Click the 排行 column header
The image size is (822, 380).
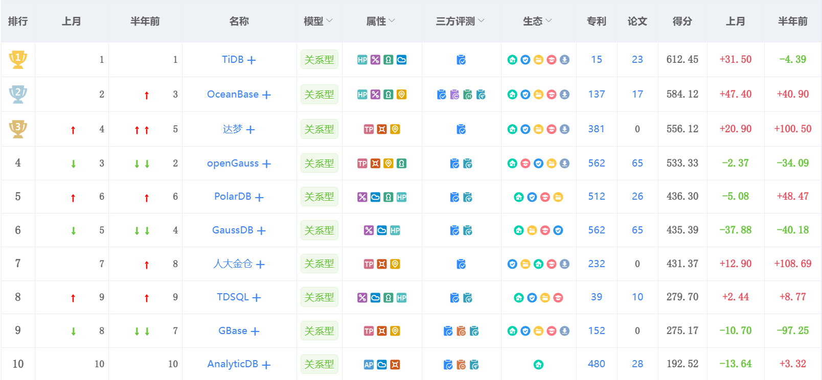[x=18, y=21]
